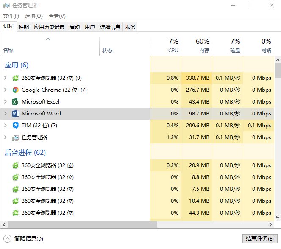
Task: Click the 98.7 MB memory cell
Action: [197, 114]
